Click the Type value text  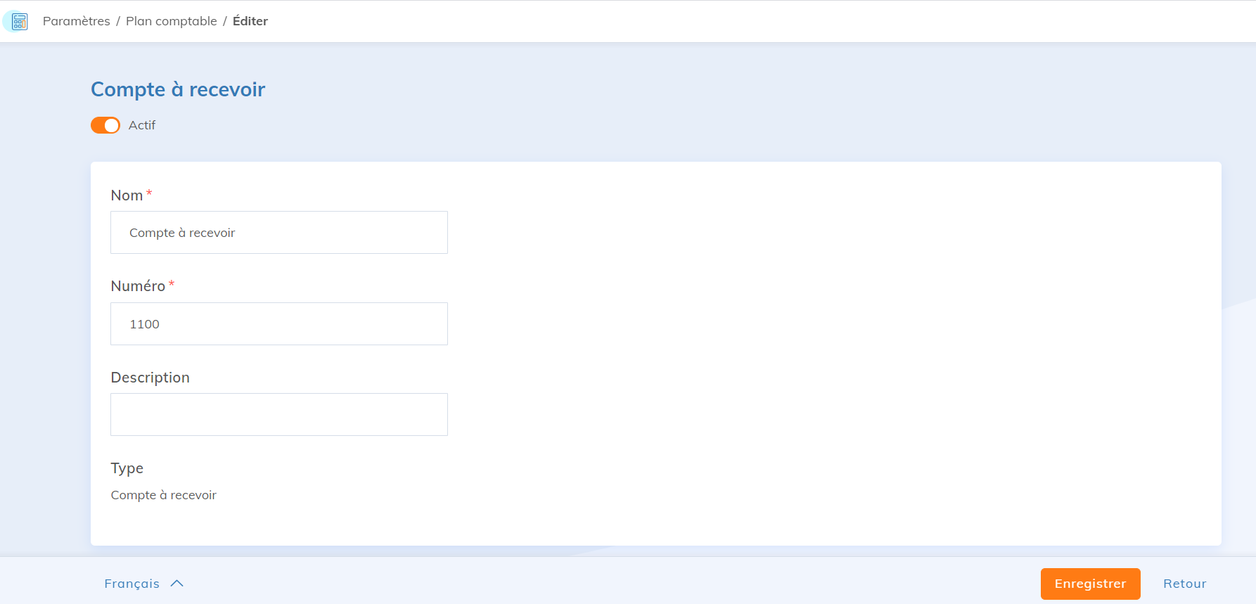(x=163, y=494)
